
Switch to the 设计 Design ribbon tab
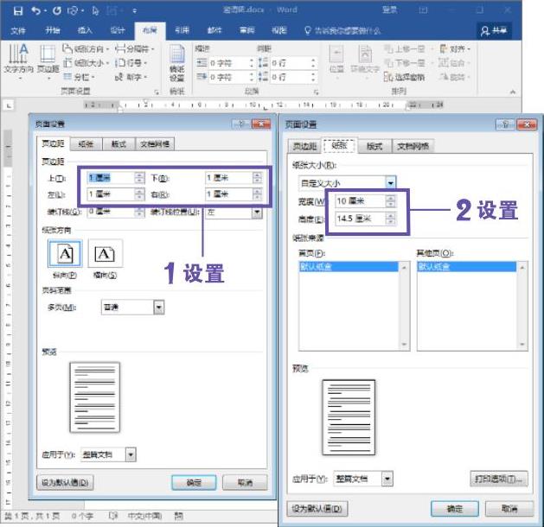point(118,31)
